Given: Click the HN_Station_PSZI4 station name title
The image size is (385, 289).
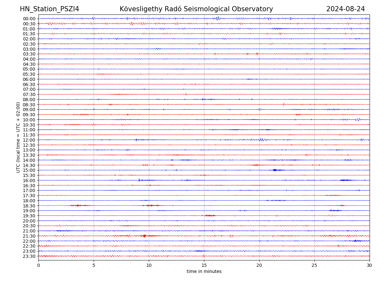Looking at the screenshot, I should click(x=49, y=9).
